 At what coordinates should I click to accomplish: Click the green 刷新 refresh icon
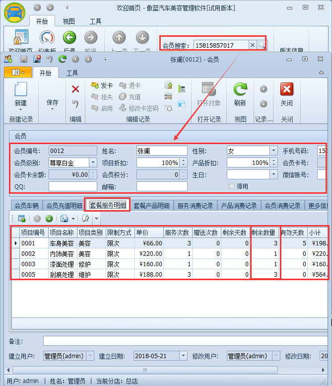(240, 90)
